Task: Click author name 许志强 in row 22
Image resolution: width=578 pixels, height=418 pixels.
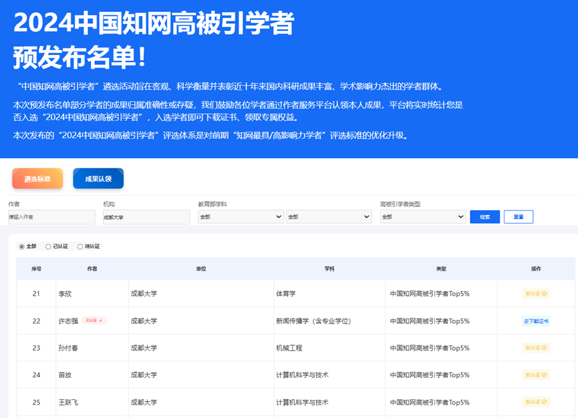Action: point(68,321)
